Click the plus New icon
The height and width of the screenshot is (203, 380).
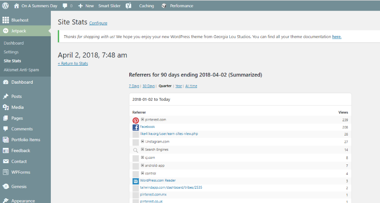coord(80,6)
